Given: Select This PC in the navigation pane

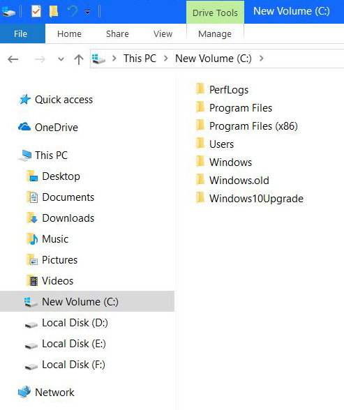Looking at the screenshot, I should click(x=51, y=155).
